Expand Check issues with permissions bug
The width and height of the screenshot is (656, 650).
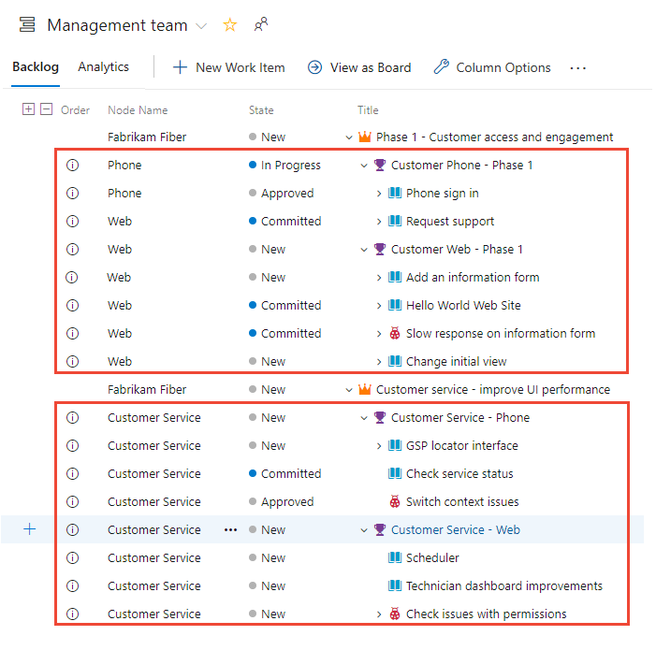click(x=379, y=614)
